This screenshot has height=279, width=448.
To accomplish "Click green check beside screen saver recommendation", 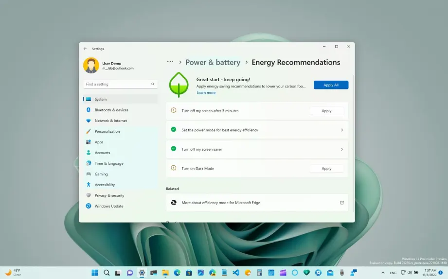I will point(174,149).
